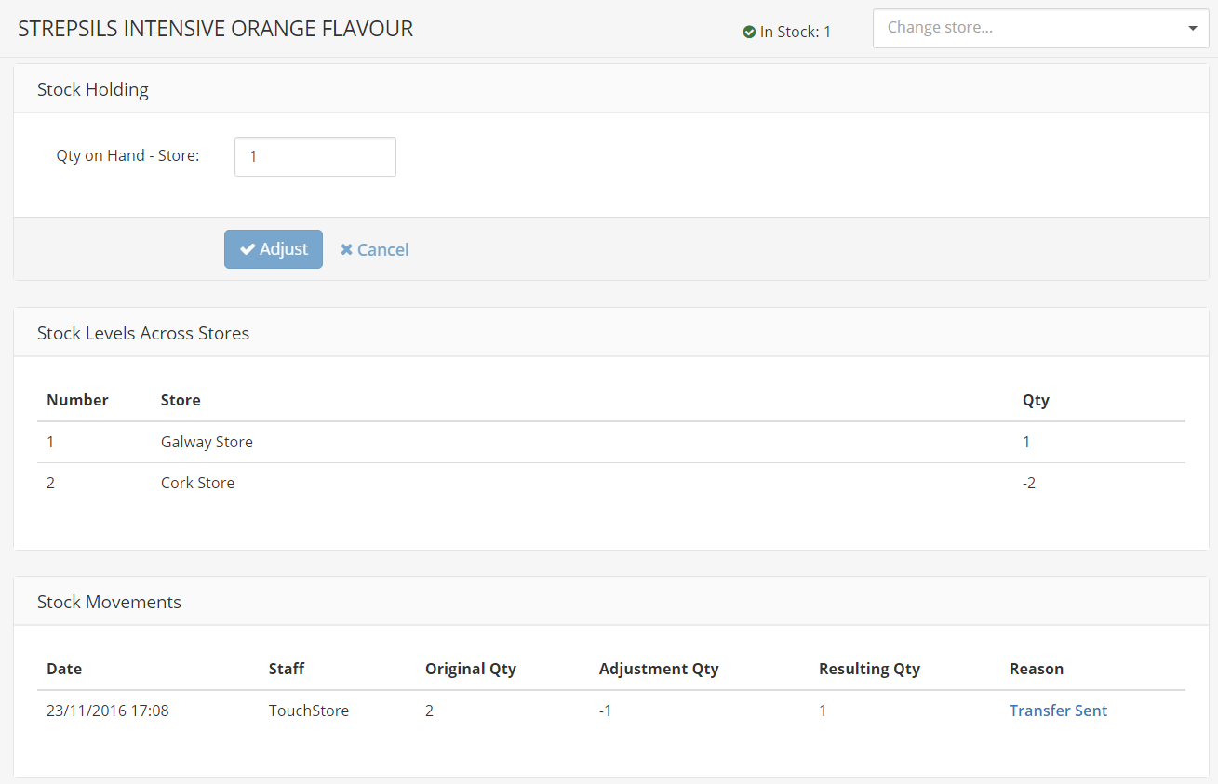Click the date 23/11/2016 17:08 cell
Screen dimensions: 1218x784
click(x=108, y=711)
